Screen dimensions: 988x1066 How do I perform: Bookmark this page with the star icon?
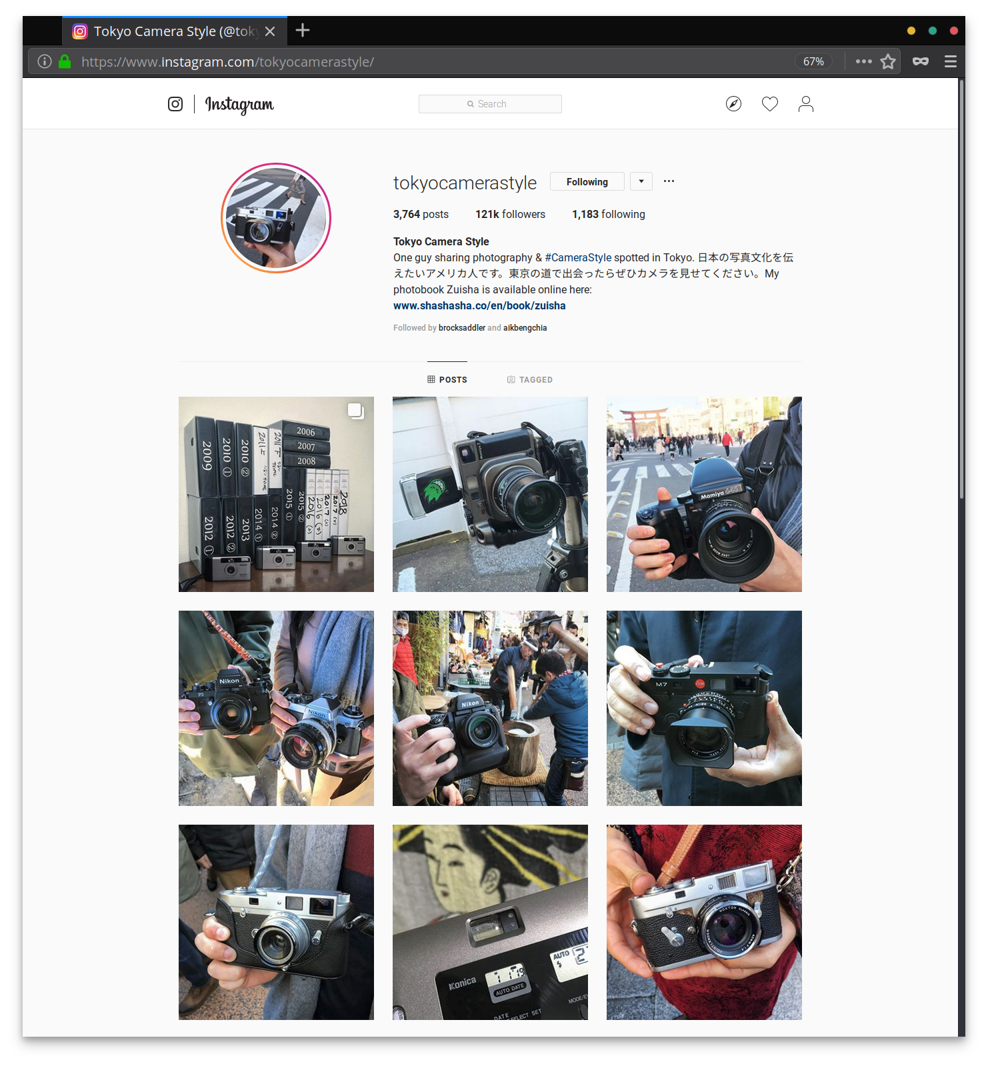[x=888, y=61]
